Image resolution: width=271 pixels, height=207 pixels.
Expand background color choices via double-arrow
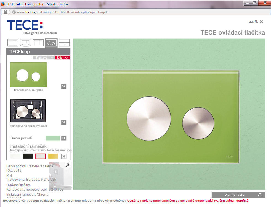coord(64,138)
